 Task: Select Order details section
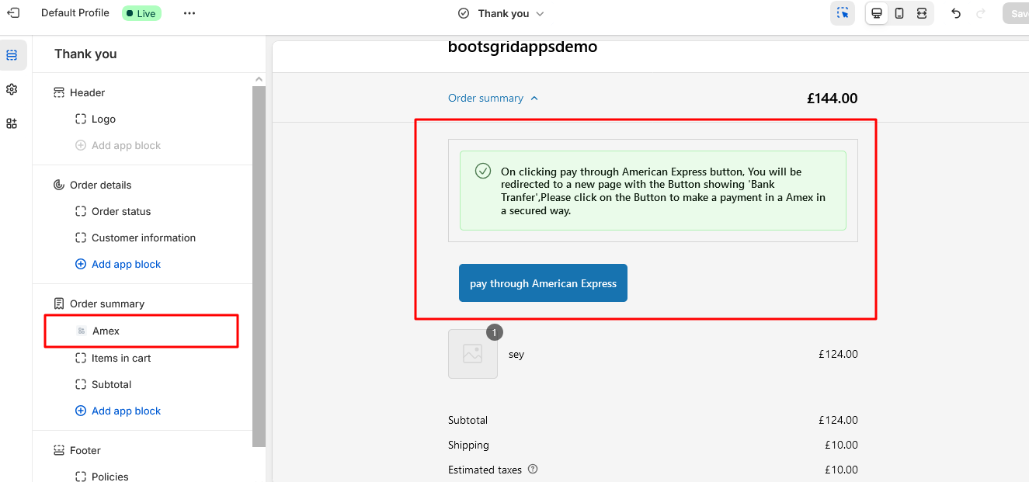100,185
